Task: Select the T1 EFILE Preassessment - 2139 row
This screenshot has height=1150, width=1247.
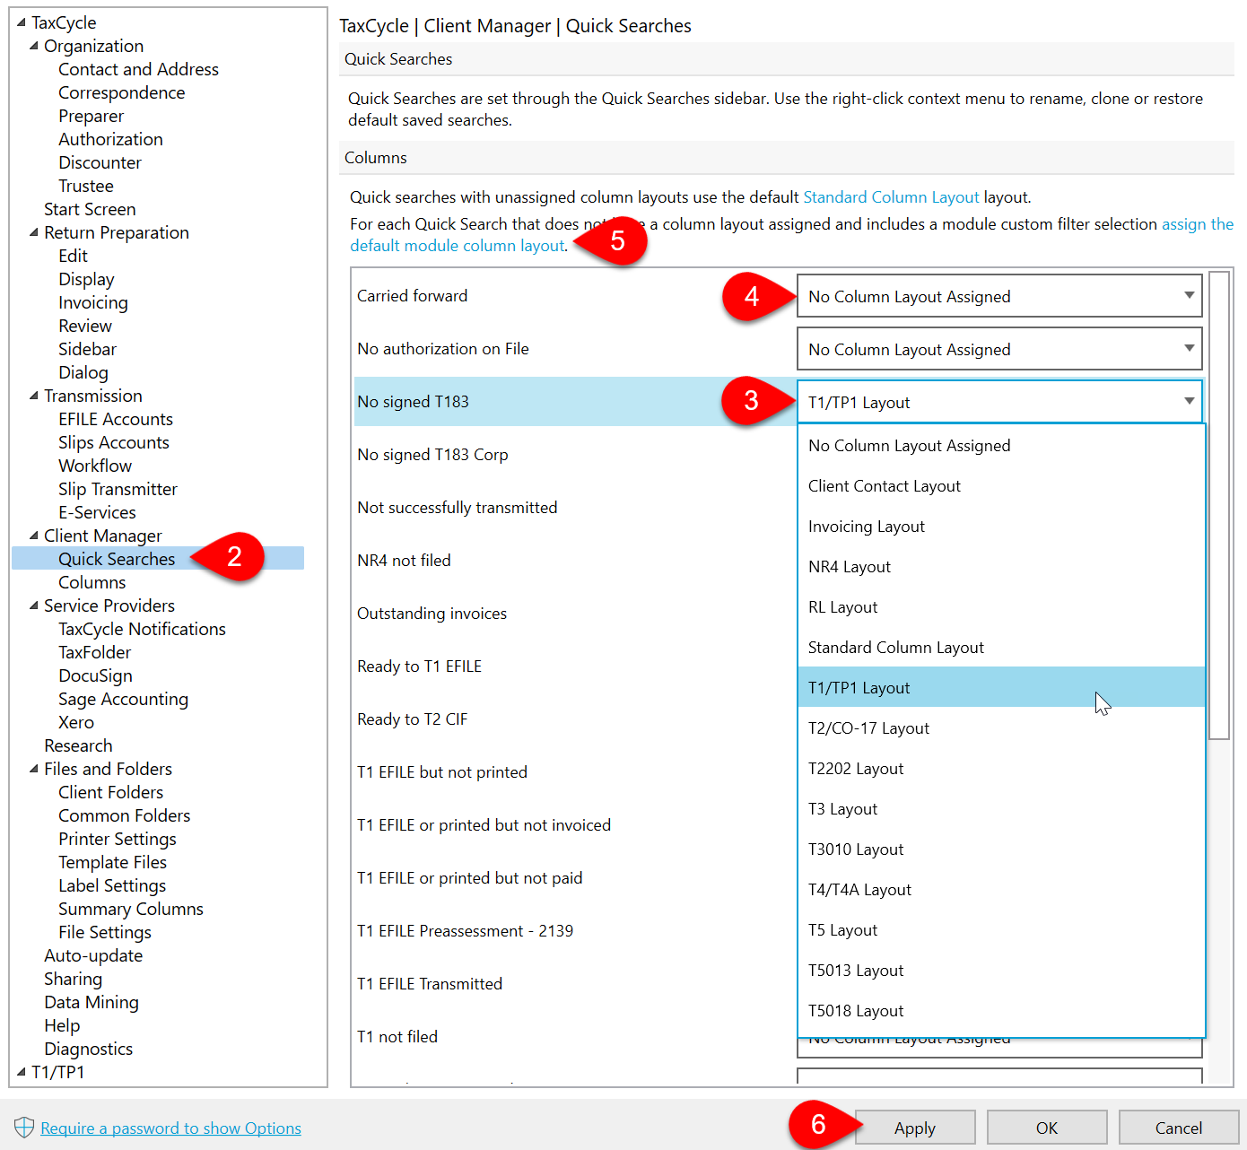Action: coord(572,931)
